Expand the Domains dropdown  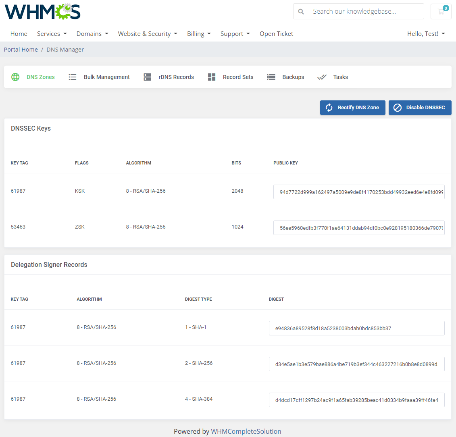92,33
